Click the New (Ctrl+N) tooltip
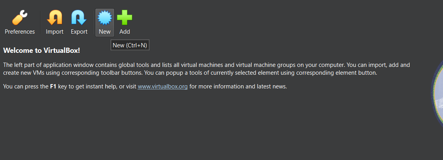443x160 pixels. coord(130,45)
